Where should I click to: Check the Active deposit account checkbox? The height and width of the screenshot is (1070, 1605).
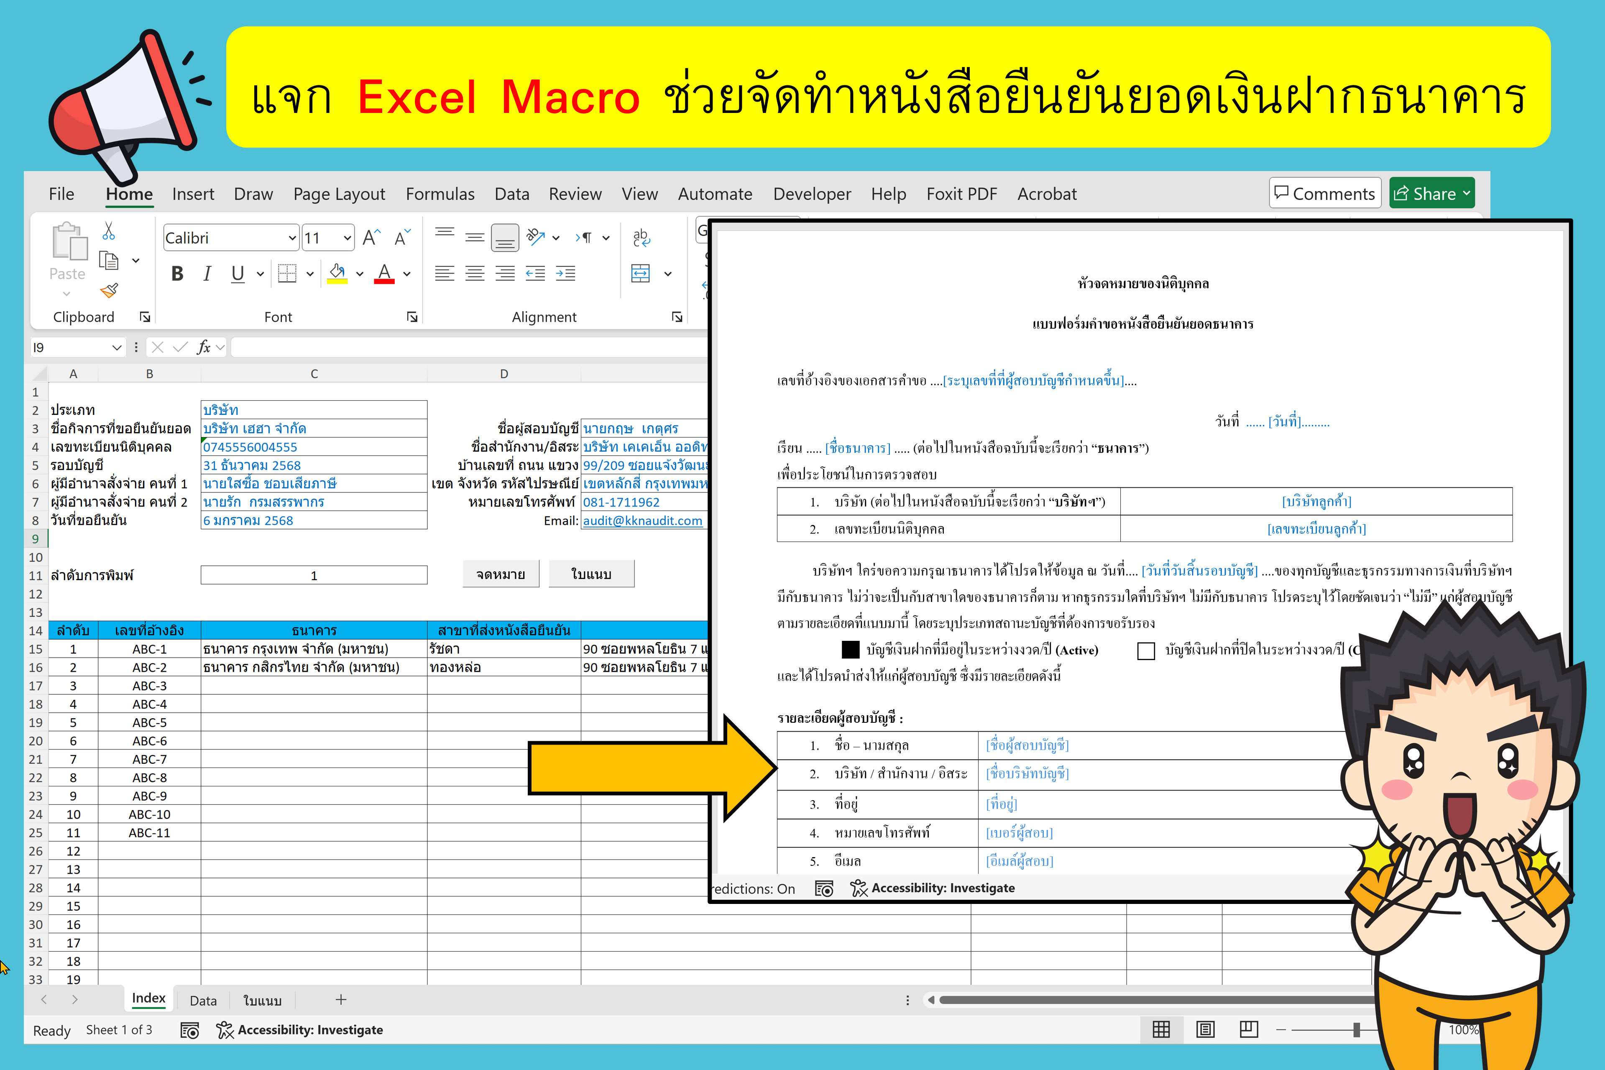(850, 650)
